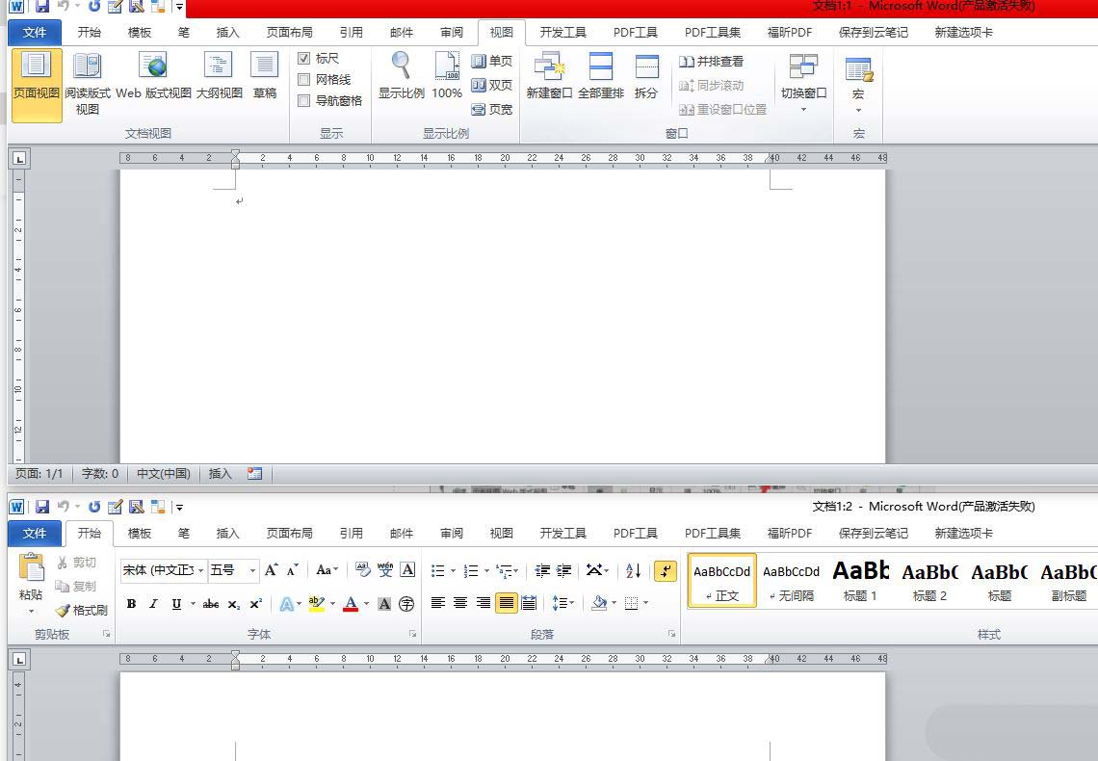
Task: Open the 审阅 tab in lower window
Action: pyautogui.click(x=451, y=533)
